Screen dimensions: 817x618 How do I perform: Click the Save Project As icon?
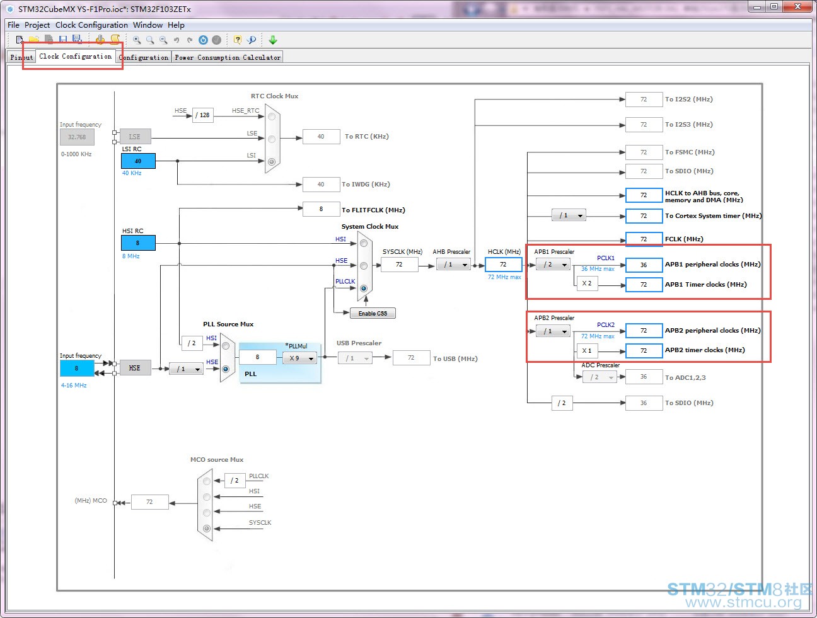coord(77,40)
